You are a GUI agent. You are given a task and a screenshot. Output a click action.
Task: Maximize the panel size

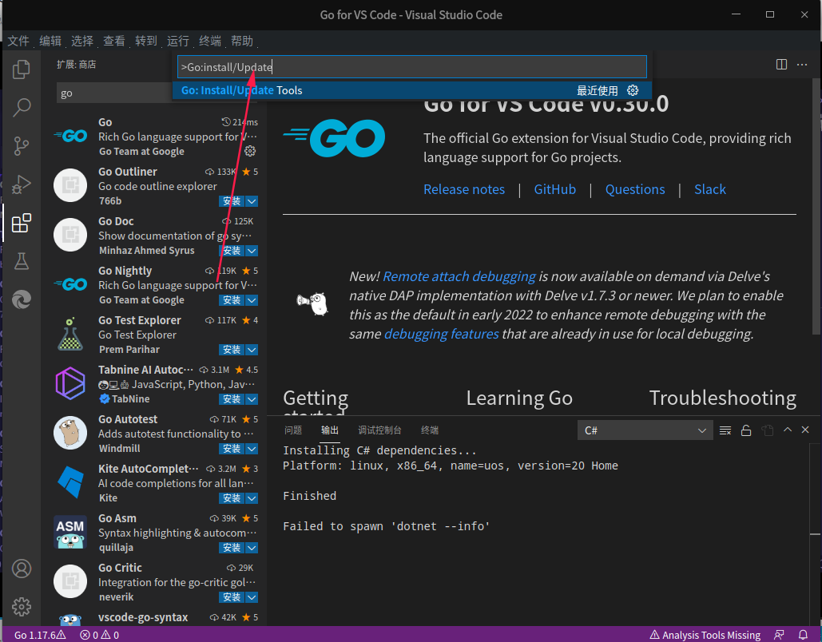[788, 430]
